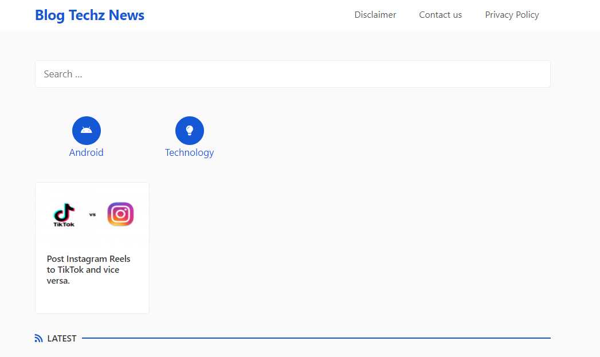
Task: Open the Blog Techz News homepage link
Action: tap(89, 15)
